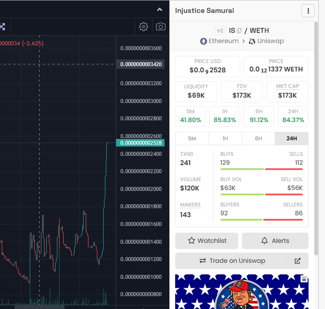Click the WETH price value box
Viewport: 325px width, 309px height.
coord(276,67)
